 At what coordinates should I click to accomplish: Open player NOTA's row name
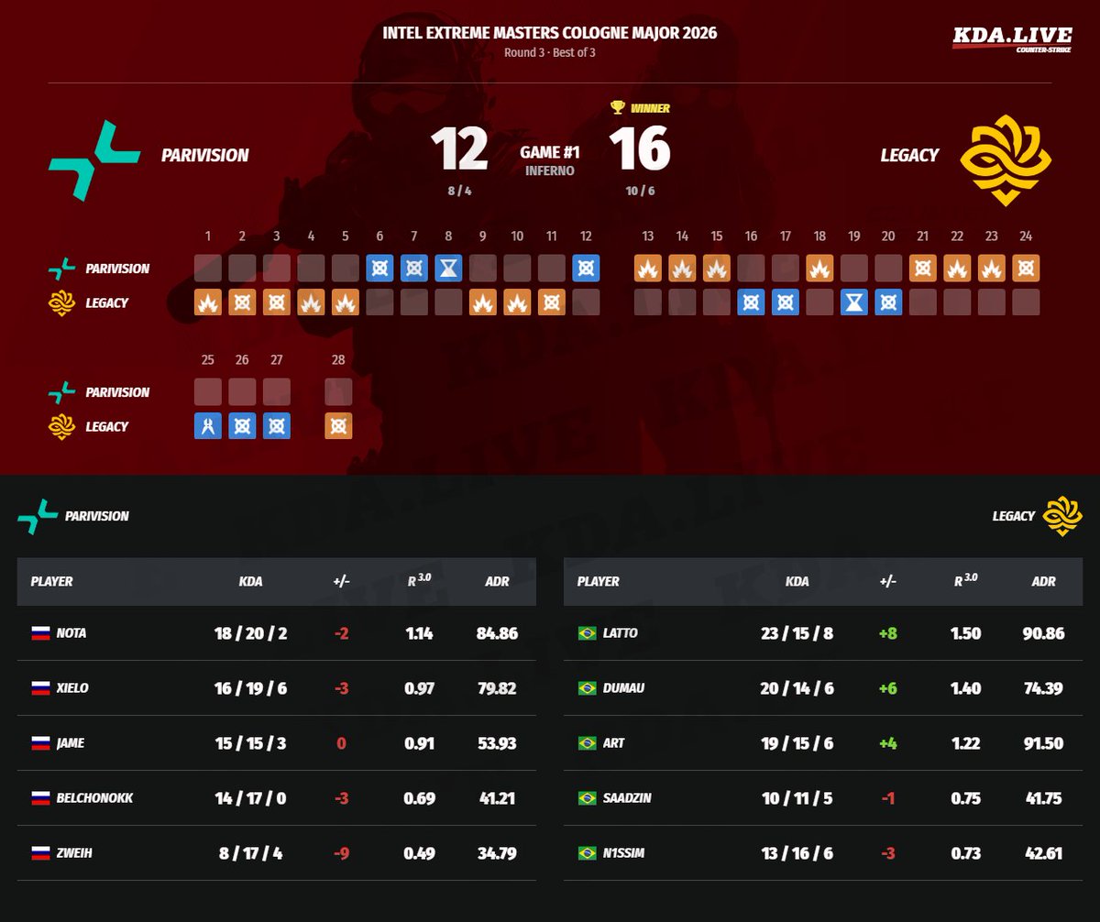click(x=71, y=633)
